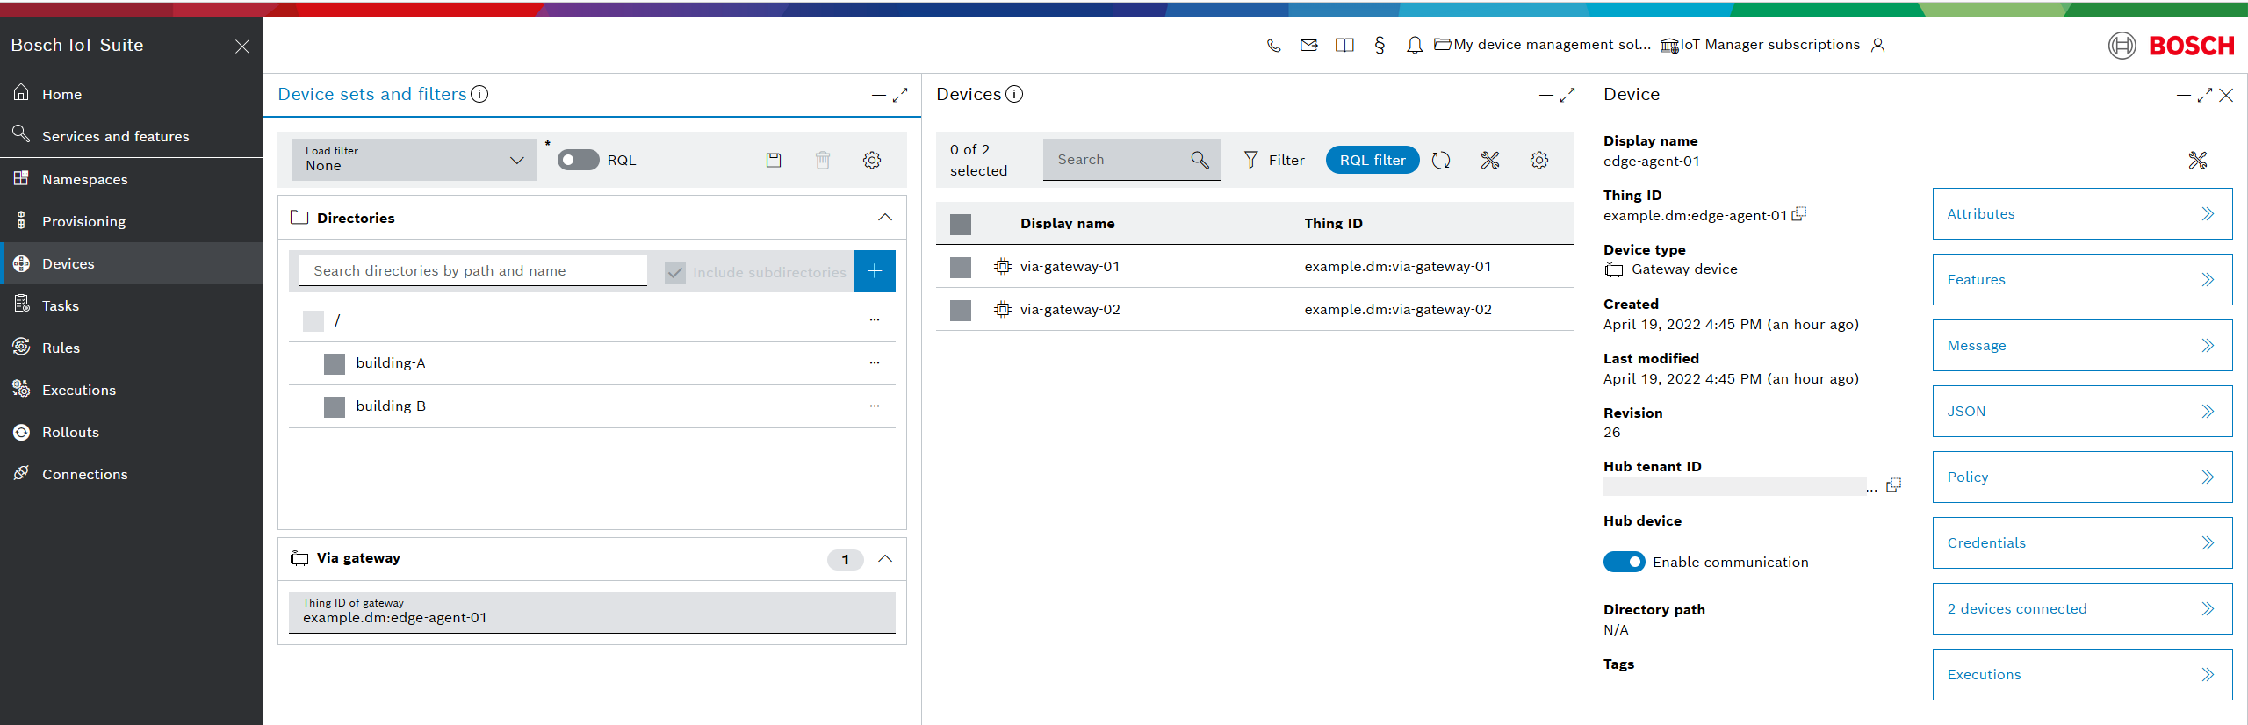The image size is (2248, 725).
Task: Check the Include subdirectories checkbox
Action: (675, 272)
